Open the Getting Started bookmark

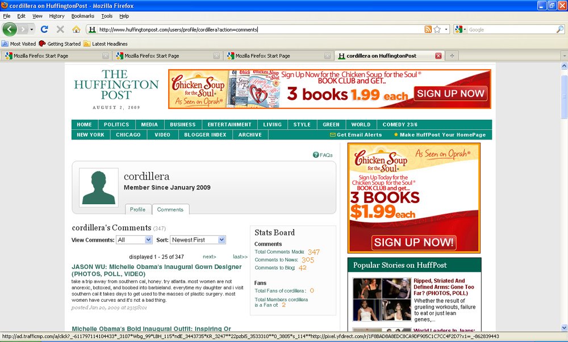(60, 44)
